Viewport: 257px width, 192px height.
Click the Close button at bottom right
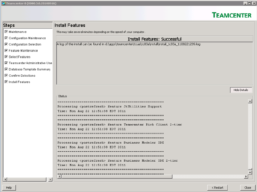tap(248, 188)
